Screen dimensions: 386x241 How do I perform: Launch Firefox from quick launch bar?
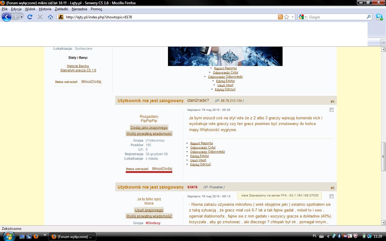coord(36,236)
